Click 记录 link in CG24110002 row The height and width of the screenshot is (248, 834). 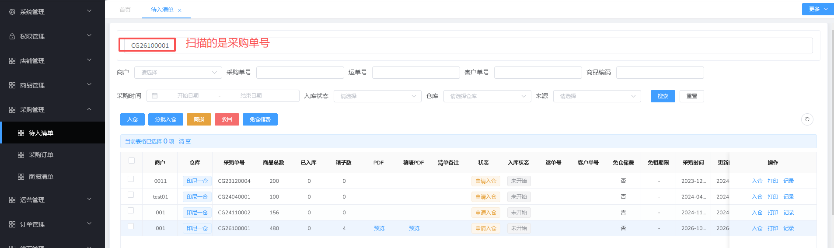789,213
